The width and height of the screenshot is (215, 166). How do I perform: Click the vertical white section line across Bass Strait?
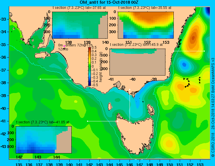(x=130, y=106)
